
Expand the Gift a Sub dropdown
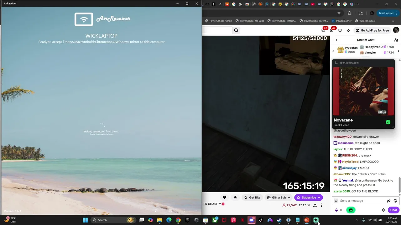pos(279,197)
